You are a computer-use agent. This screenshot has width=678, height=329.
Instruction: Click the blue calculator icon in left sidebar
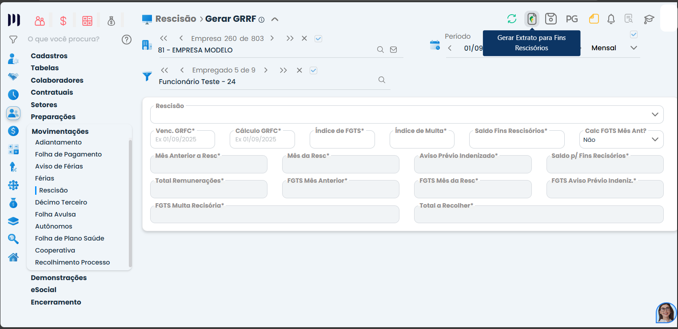coord(13,149)
